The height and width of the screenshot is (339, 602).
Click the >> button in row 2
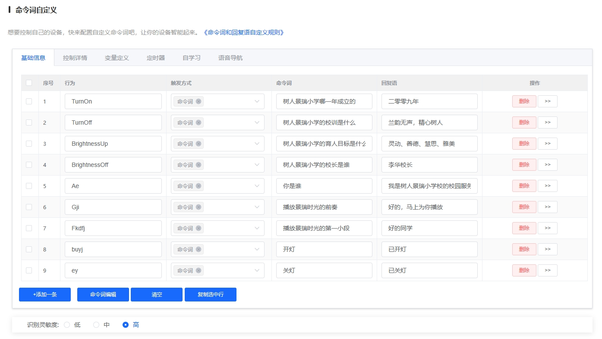(x=548, y=122)
